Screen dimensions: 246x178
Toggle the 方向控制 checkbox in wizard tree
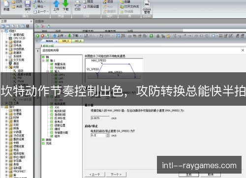[52, 68]
